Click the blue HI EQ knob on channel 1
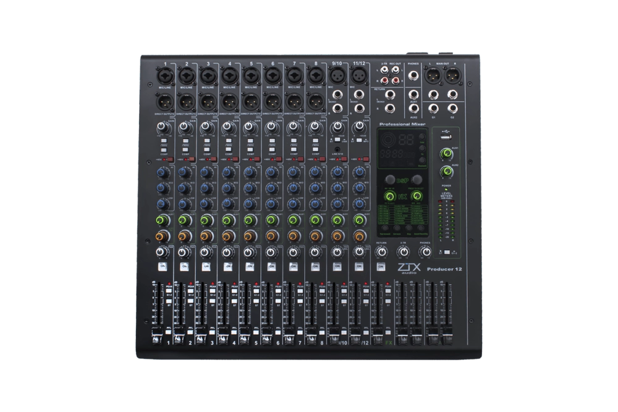This screenshot has width=618, height=412. coord(163,172)
